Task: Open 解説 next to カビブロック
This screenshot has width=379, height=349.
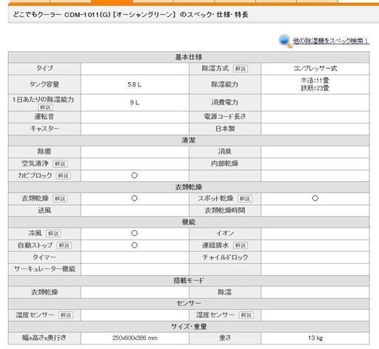Action: tap(64, 176)
